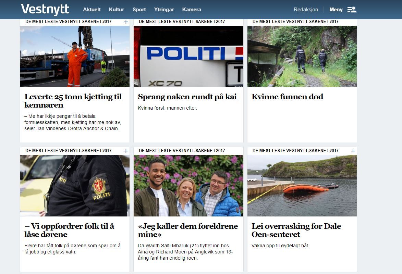
Task: Click the Politi car photo thumbnail
Action: (x=188, y=56)
